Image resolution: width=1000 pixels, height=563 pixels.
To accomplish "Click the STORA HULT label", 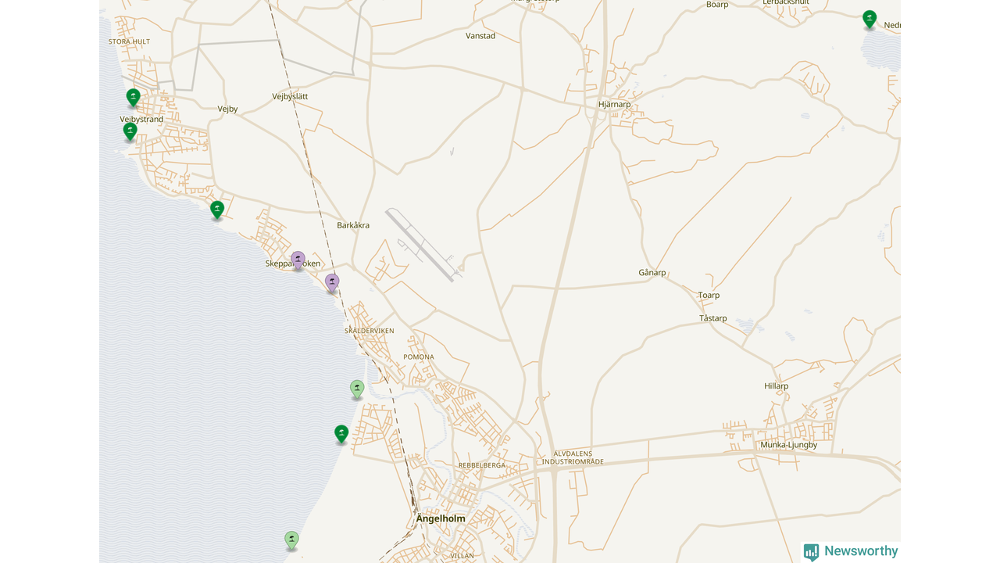I will pos(130,41).
